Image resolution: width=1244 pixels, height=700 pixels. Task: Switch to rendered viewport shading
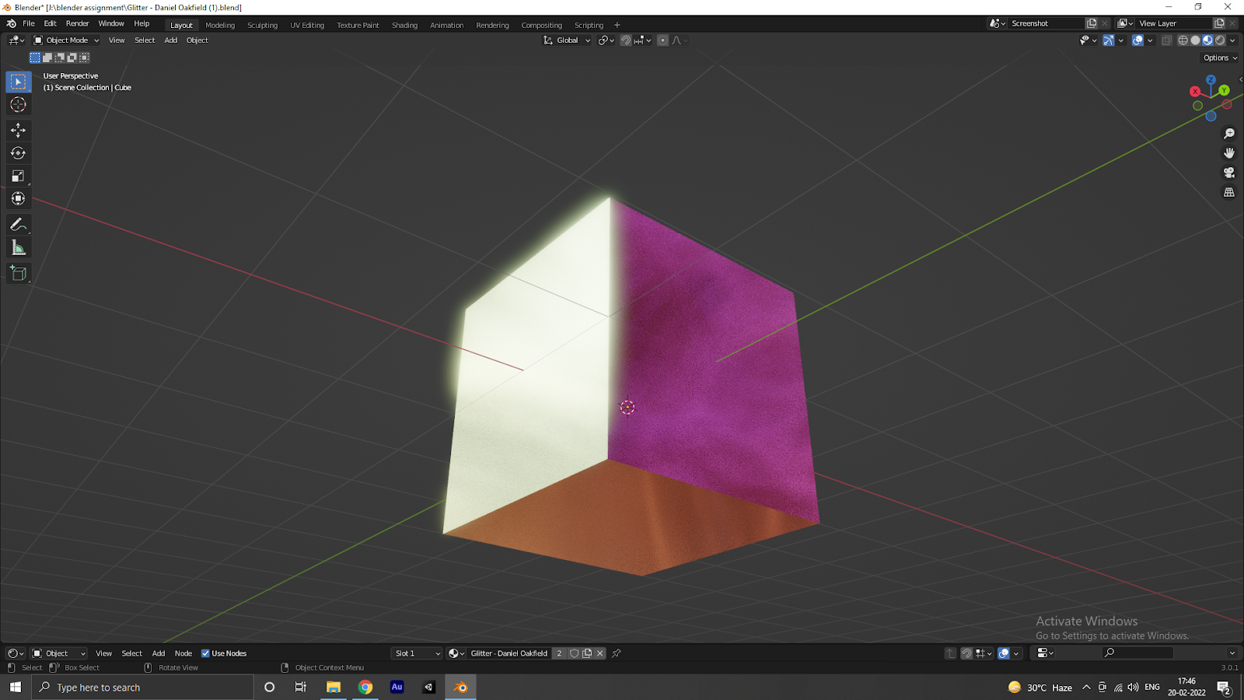pyautogui.click(x=1220, y=40)
